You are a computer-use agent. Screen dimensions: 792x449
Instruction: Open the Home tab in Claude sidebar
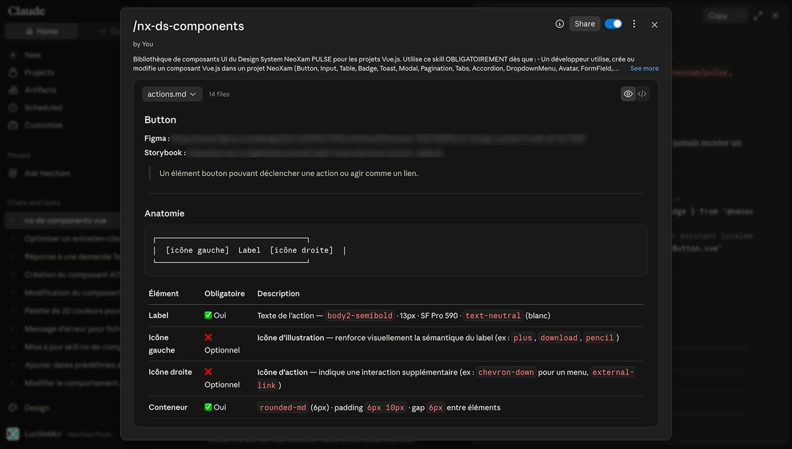tap(42, 31)
